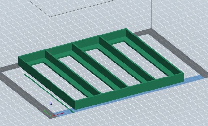Click the build volume's top wireframe corner

50,17
